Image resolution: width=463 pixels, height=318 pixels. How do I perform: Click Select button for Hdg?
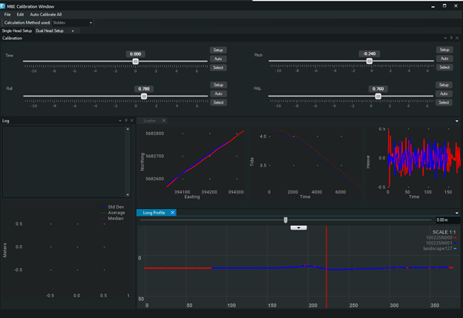444,102
